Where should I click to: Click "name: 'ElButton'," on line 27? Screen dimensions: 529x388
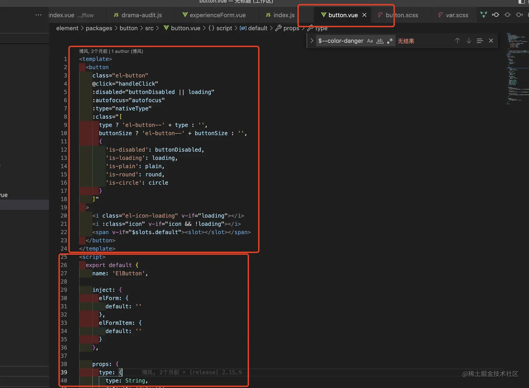[x=120, y=273]
